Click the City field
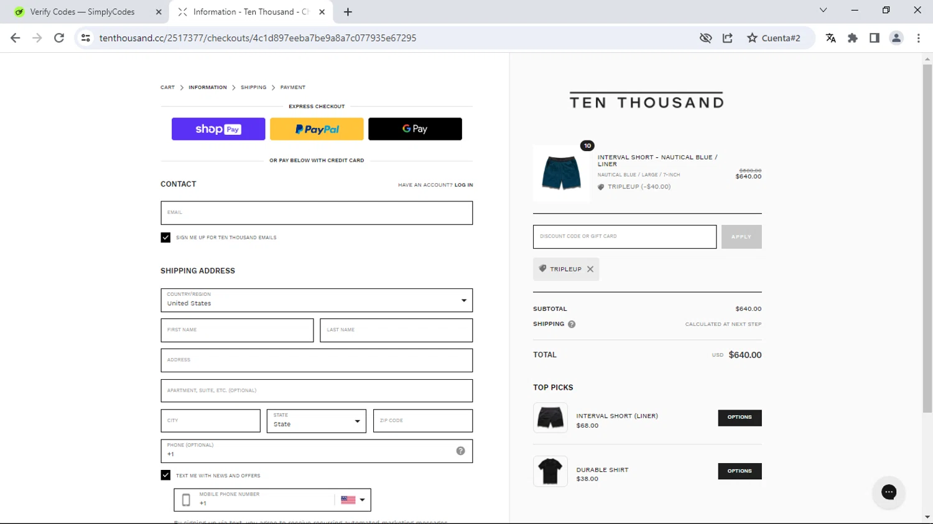 point(210,421)
